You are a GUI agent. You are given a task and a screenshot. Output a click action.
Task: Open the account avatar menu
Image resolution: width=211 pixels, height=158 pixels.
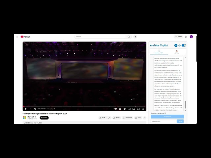191,37
